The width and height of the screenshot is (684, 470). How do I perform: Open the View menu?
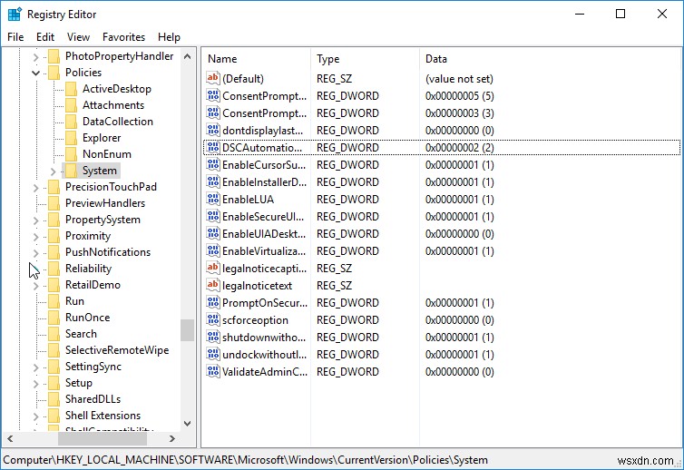(79, 37)
